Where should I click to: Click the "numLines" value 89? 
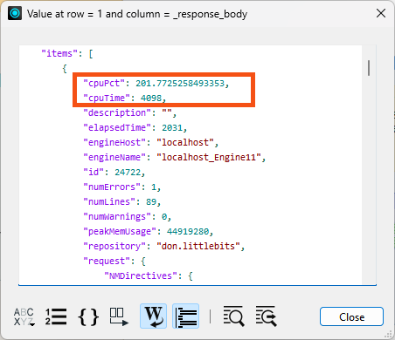(x=151, y=202)
